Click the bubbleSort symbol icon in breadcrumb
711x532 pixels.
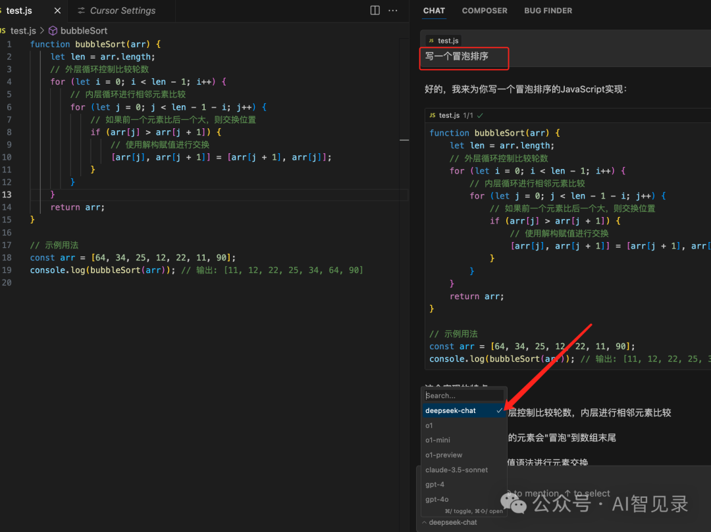[x=53, y=31]
